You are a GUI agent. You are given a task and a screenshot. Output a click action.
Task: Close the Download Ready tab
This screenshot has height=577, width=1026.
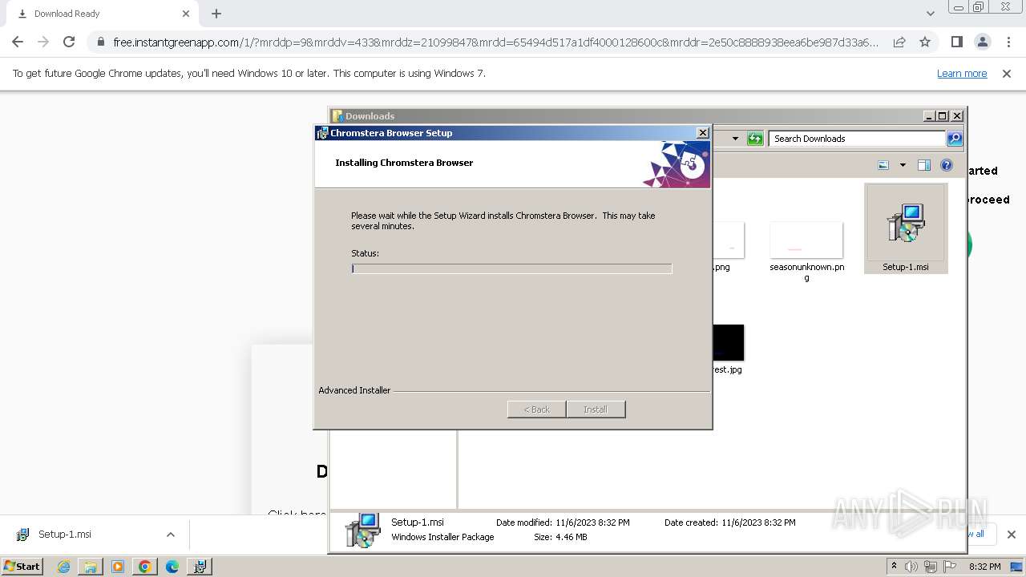186,14
